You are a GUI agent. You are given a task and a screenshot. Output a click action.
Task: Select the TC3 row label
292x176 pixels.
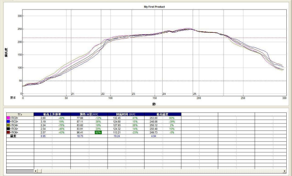click(x=14, y=121)
